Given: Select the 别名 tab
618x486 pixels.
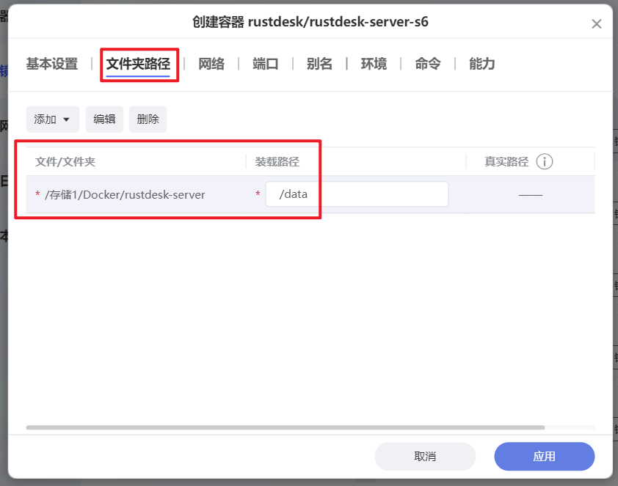Looking at the screenshot, I should coord(319,64).
